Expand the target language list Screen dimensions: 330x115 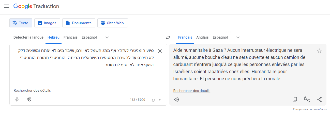(x=238, y=38)
